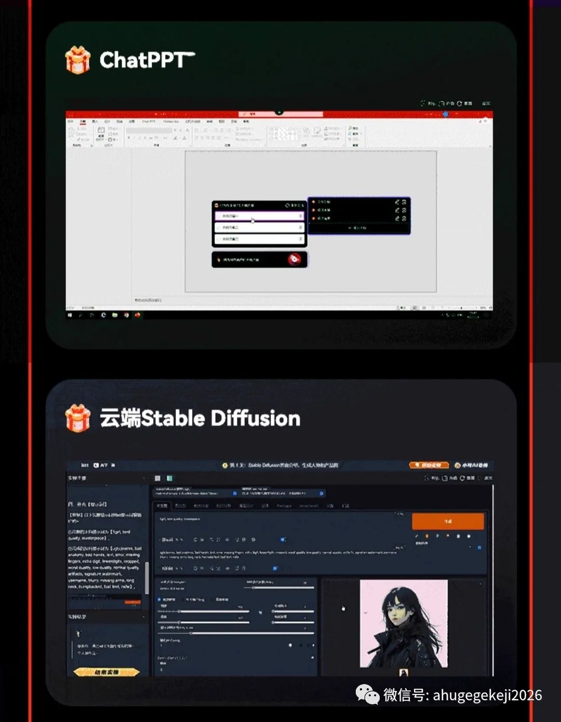Click the small result thumbnail below generated image
This screenshot has width=561, height=722.
[404, 673]
